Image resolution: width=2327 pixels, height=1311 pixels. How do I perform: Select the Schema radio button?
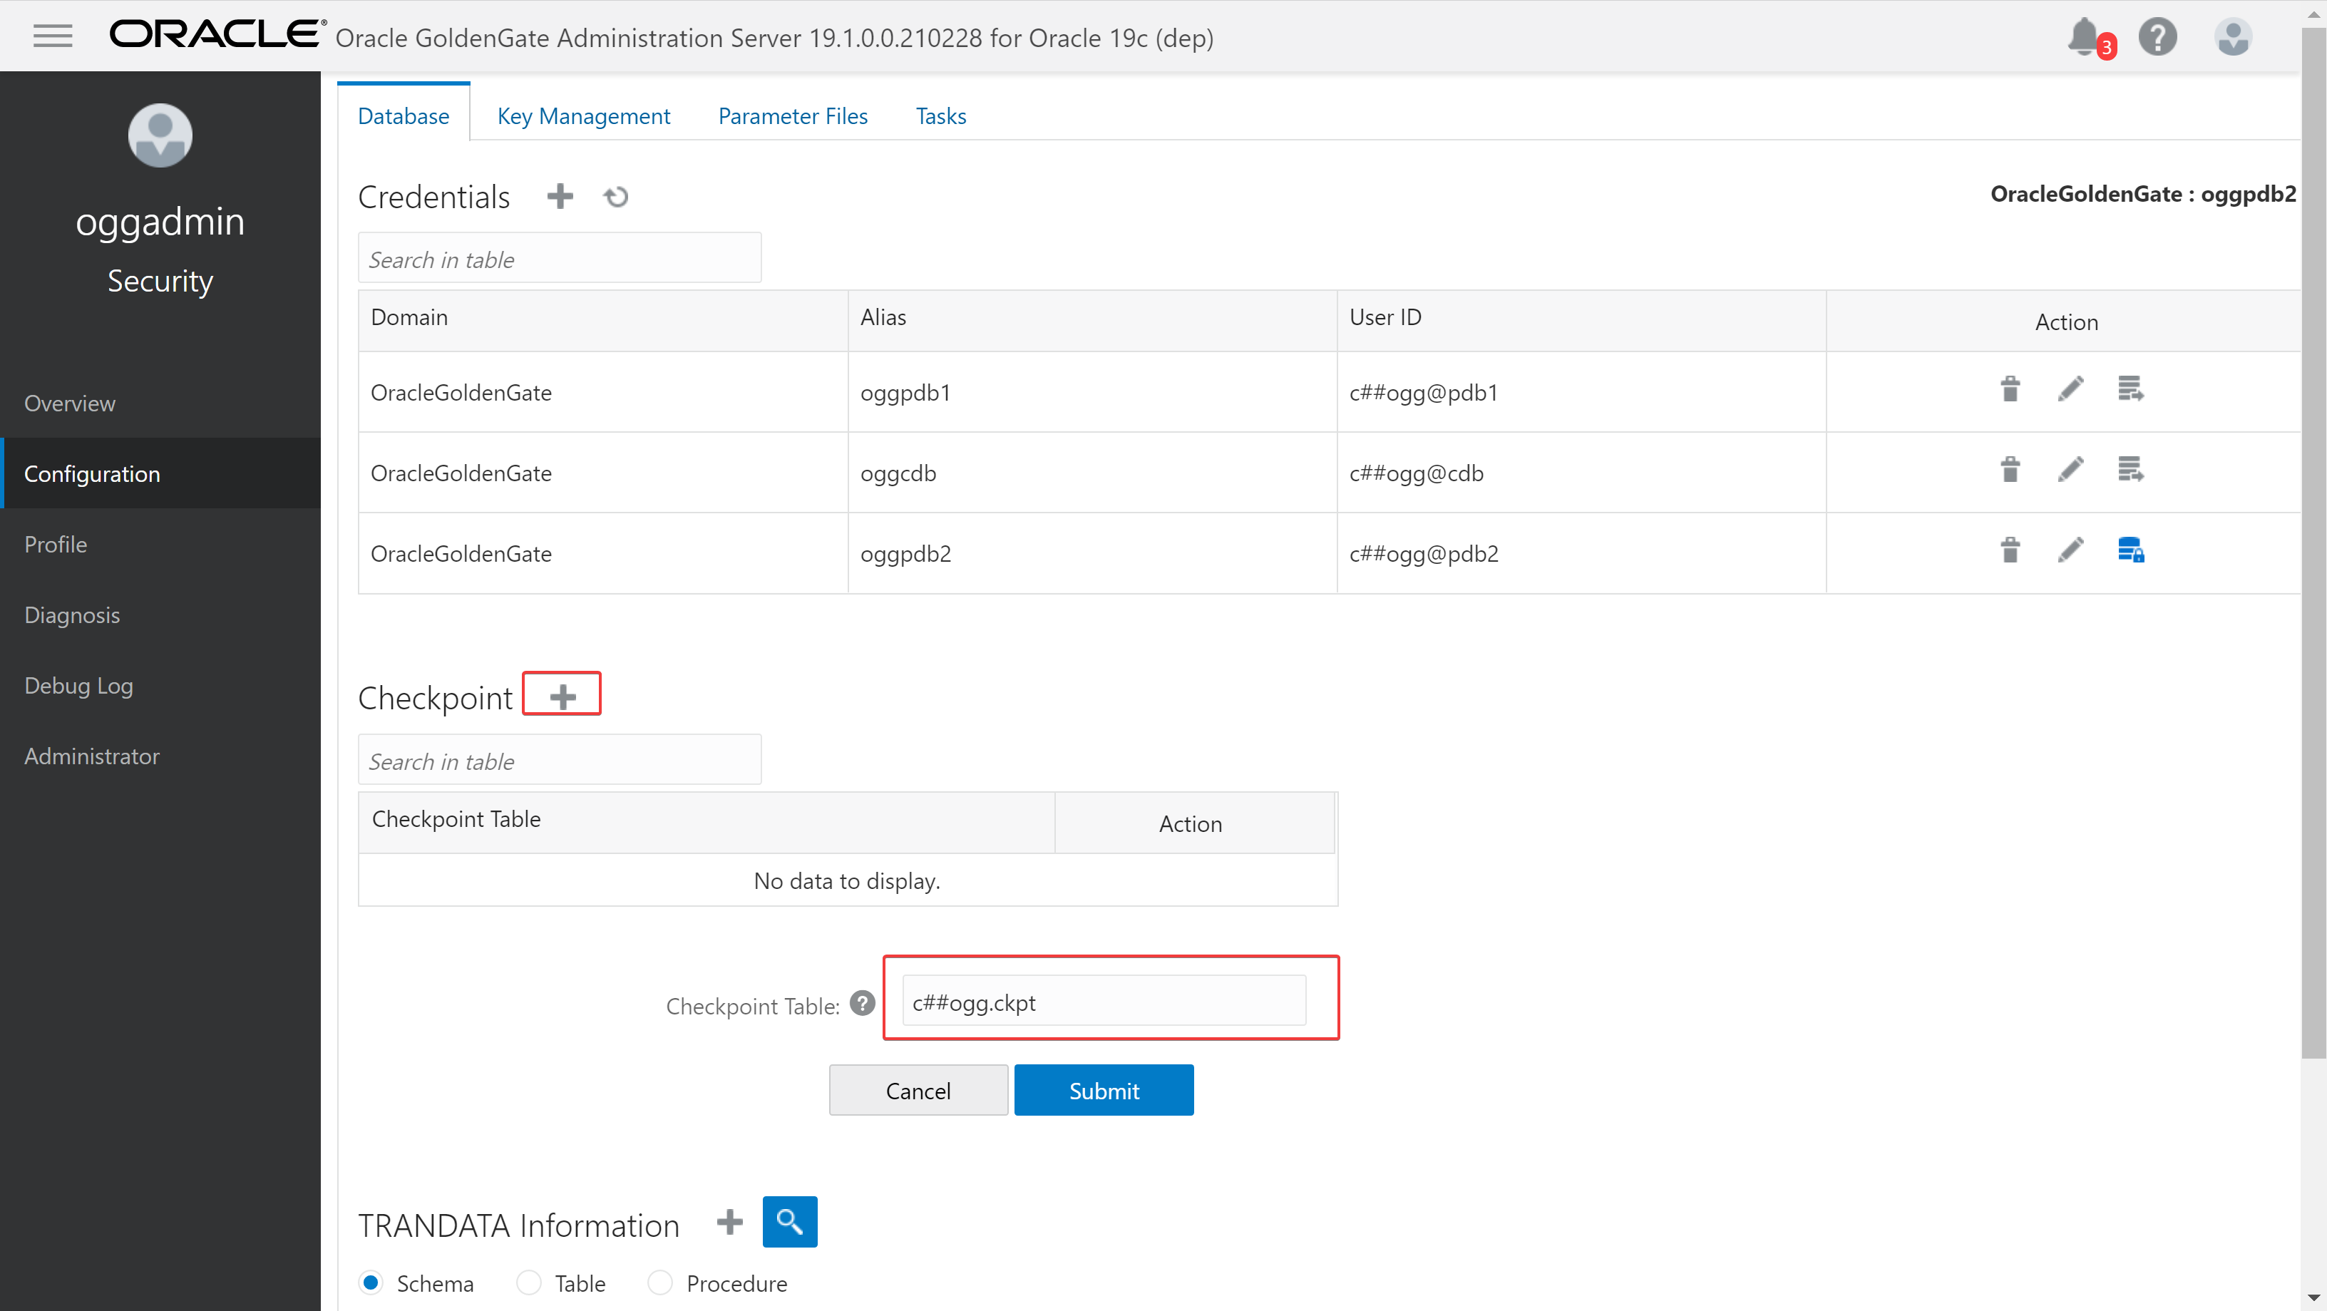click(371, 1282)
